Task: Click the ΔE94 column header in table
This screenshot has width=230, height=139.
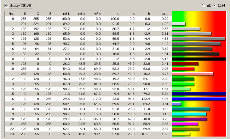Action: [164, 14]
